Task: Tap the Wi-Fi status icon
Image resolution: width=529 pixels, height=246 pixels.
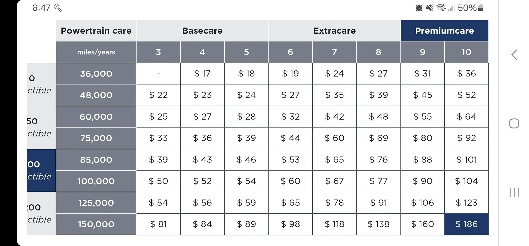Action: coord(441,8)
